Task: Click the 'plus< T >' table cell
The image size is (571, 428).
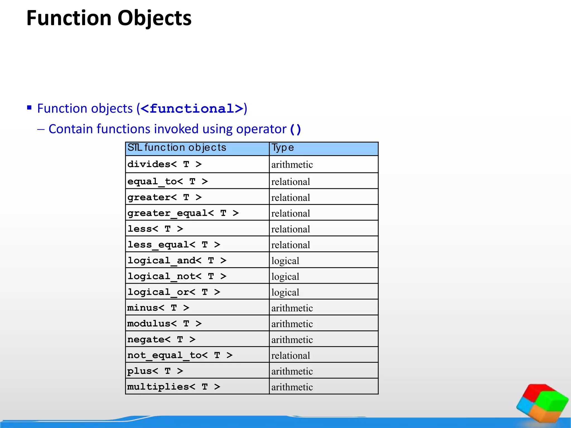Action: [197, 371]
